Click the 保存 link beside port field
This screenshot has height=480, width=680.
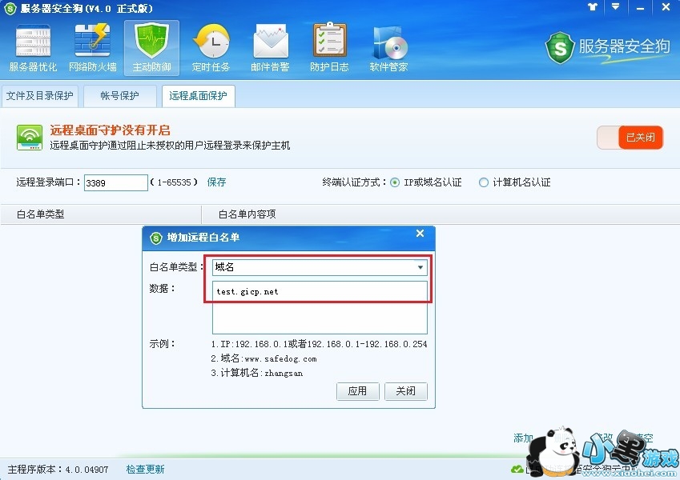(216, 182)
